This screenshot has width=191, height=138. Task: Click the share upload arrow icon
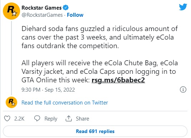pyautogui.click(x=69, y=118)
